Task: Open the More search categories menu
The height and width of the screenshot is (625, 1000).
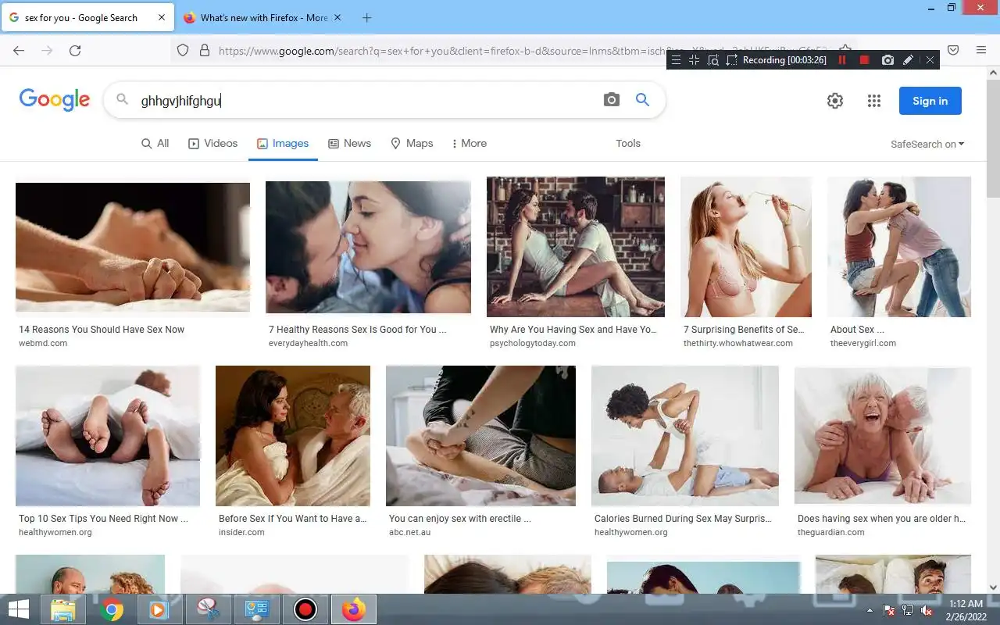Action: (x=469, y=143)
